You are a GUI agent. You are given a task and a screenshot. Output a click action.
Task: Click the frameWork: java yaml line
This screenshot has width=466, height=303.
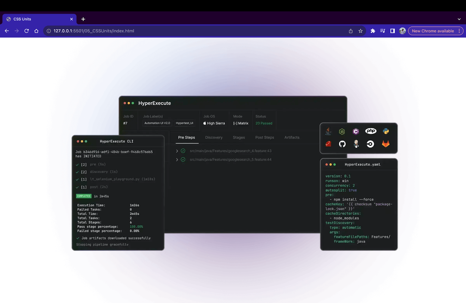[349, 241]
